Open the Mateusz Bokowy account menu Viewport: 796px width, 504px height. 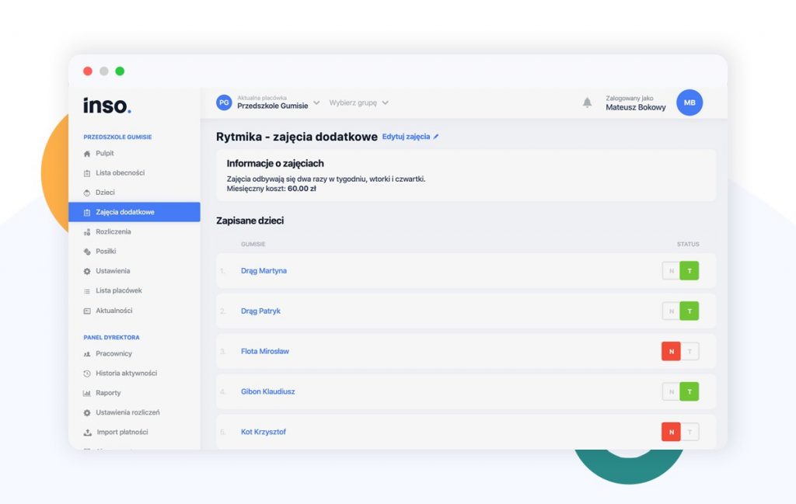click(635, 107)
